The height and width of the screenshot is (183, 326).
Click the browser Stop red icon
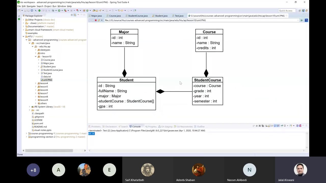(x=96, y=20)
